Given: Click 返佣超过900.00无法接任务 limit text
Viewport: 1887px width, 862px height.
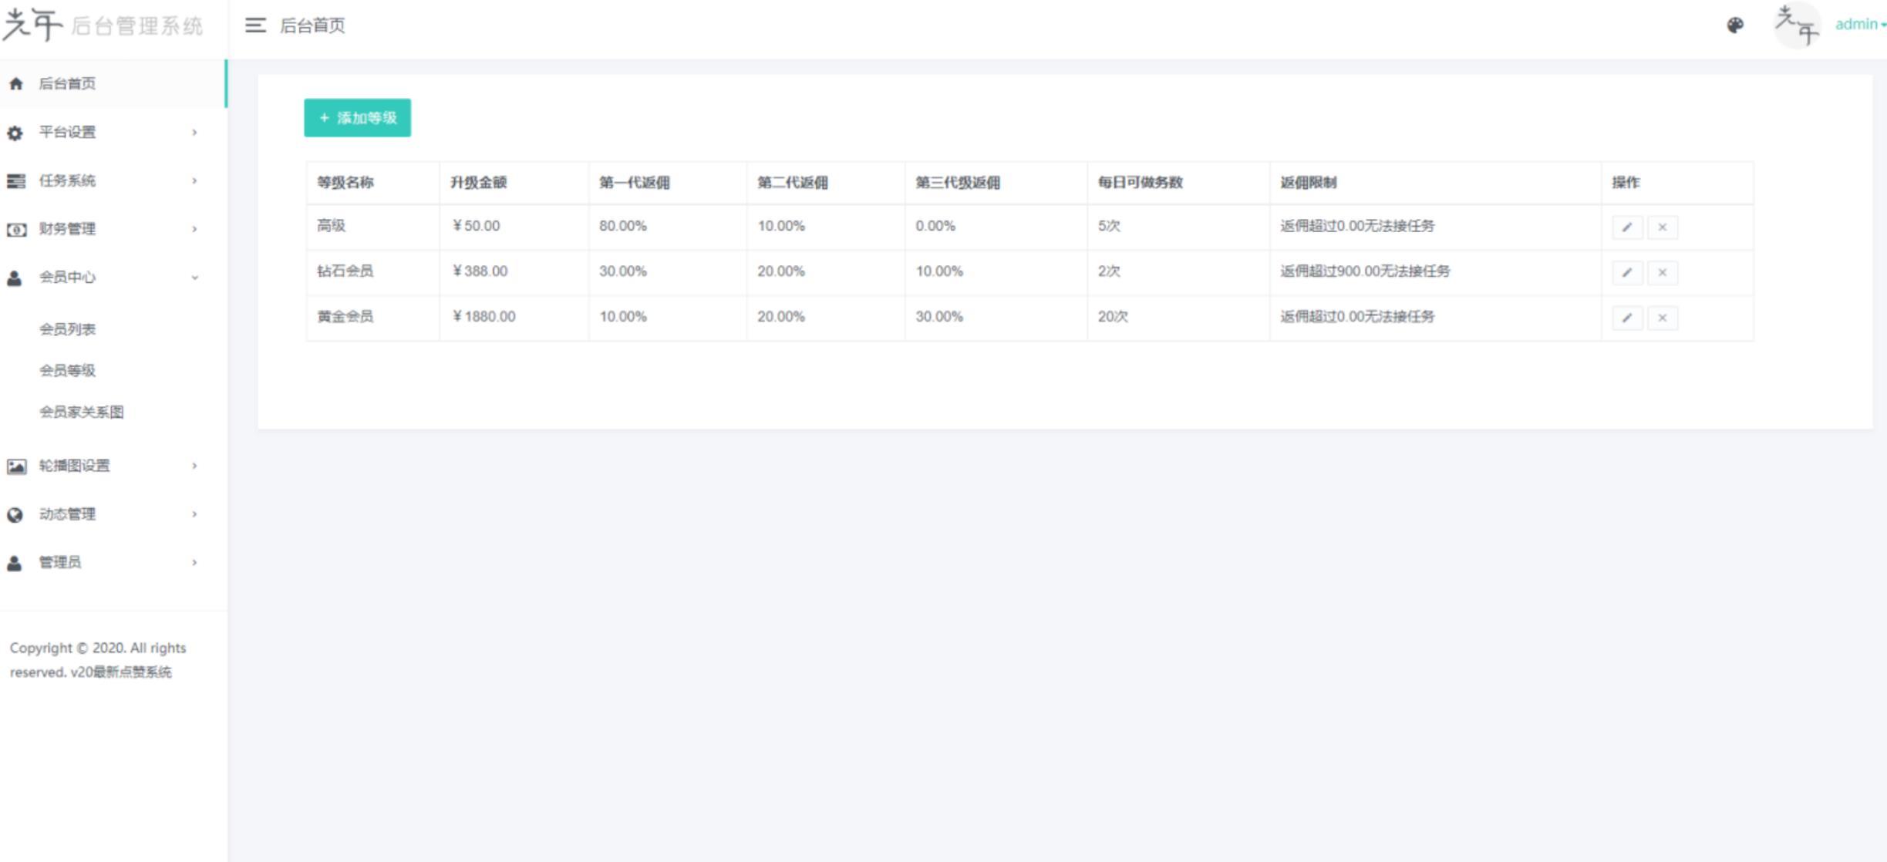Looking at the screenshot, I should 1365,271.
